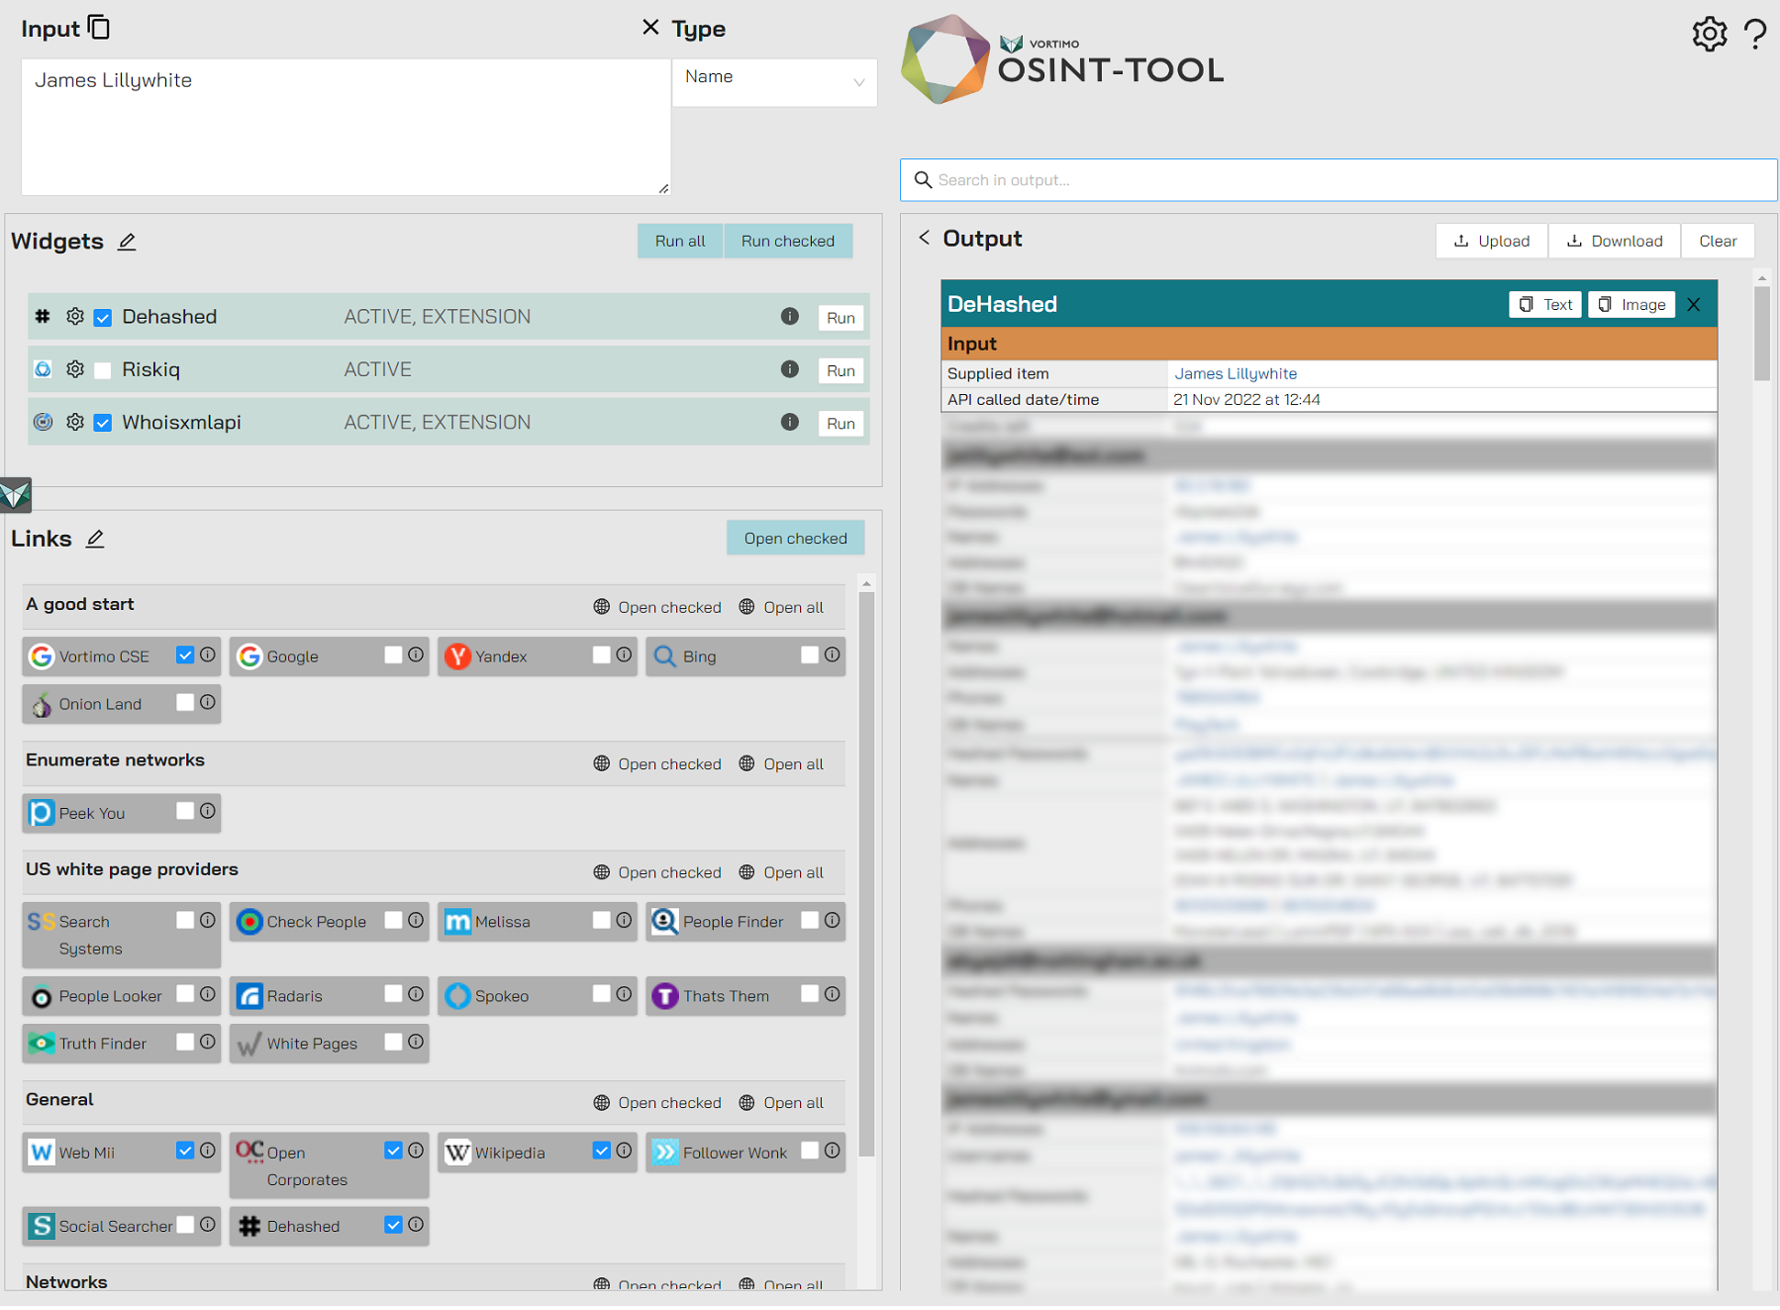The height and width of the screenshot is (1310, 1780).
Task: Click the Truth Finder icon
Action: [x=41, y=1044]
